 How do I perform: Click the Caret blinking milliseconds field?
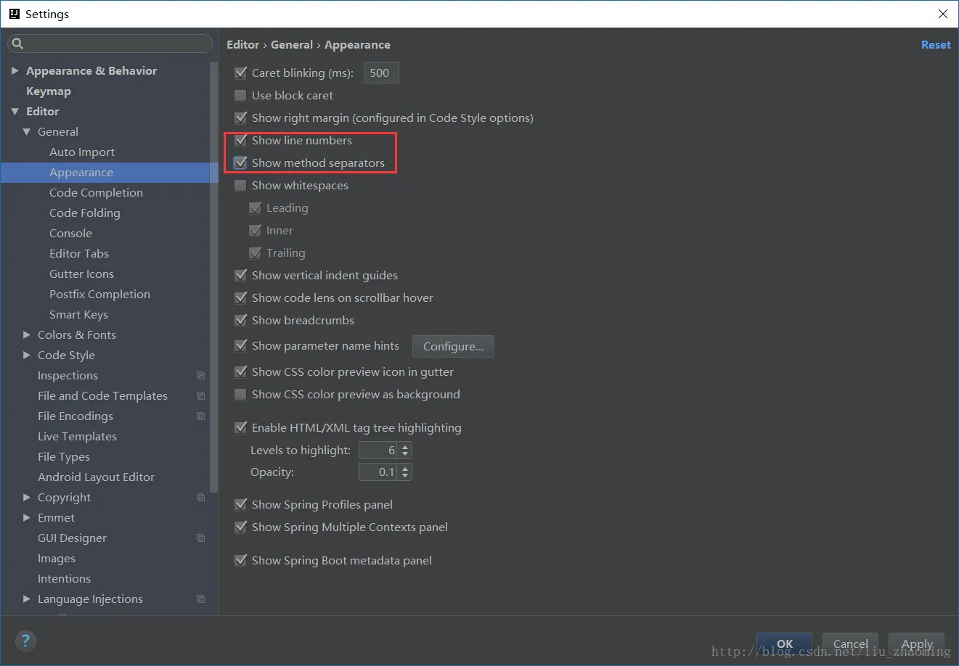pyautogui.click(x=381, y=73)
